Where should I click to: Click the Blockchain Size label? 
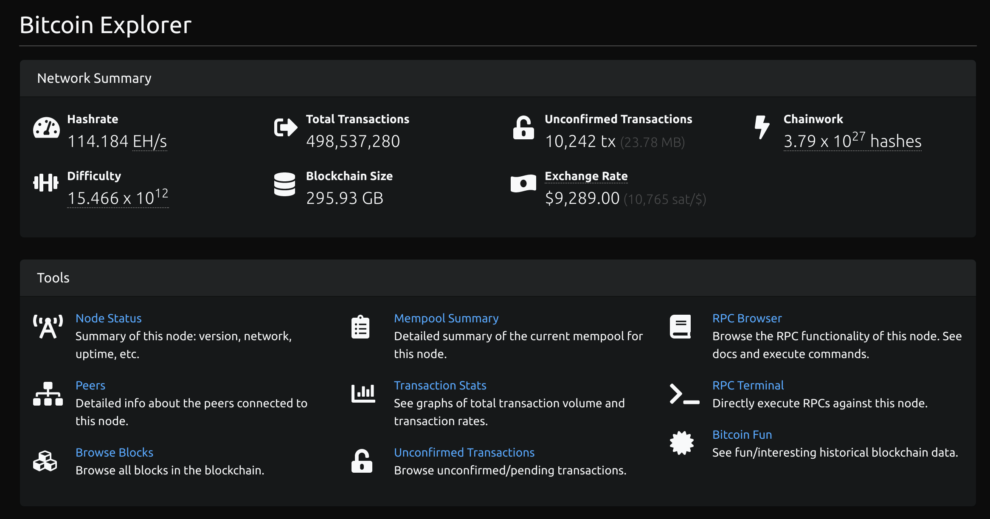tap(349, 176)
